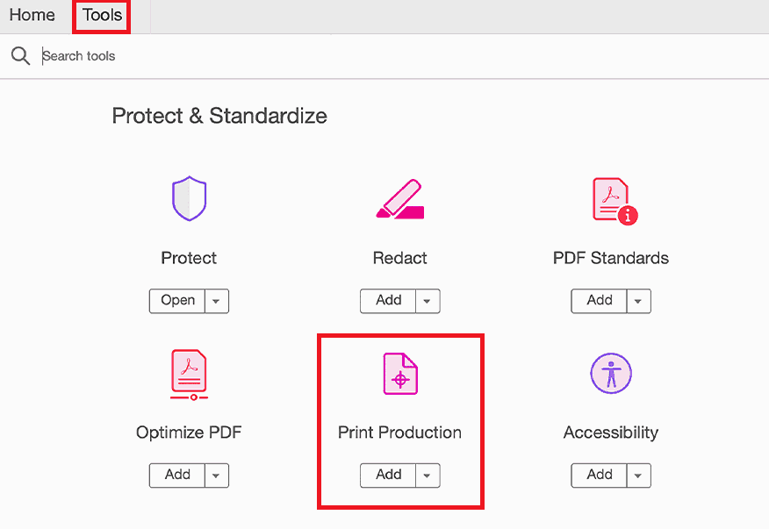Open the Accessibility Add dropdown arrow
This screenshot has height=529, width=769.
638,475
